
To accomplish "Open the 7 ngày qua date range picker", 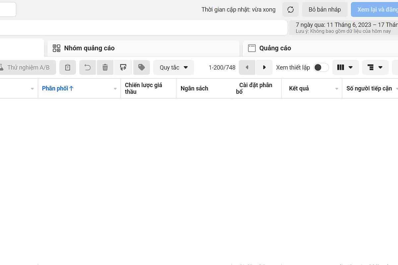I will (x=345, y=28).
